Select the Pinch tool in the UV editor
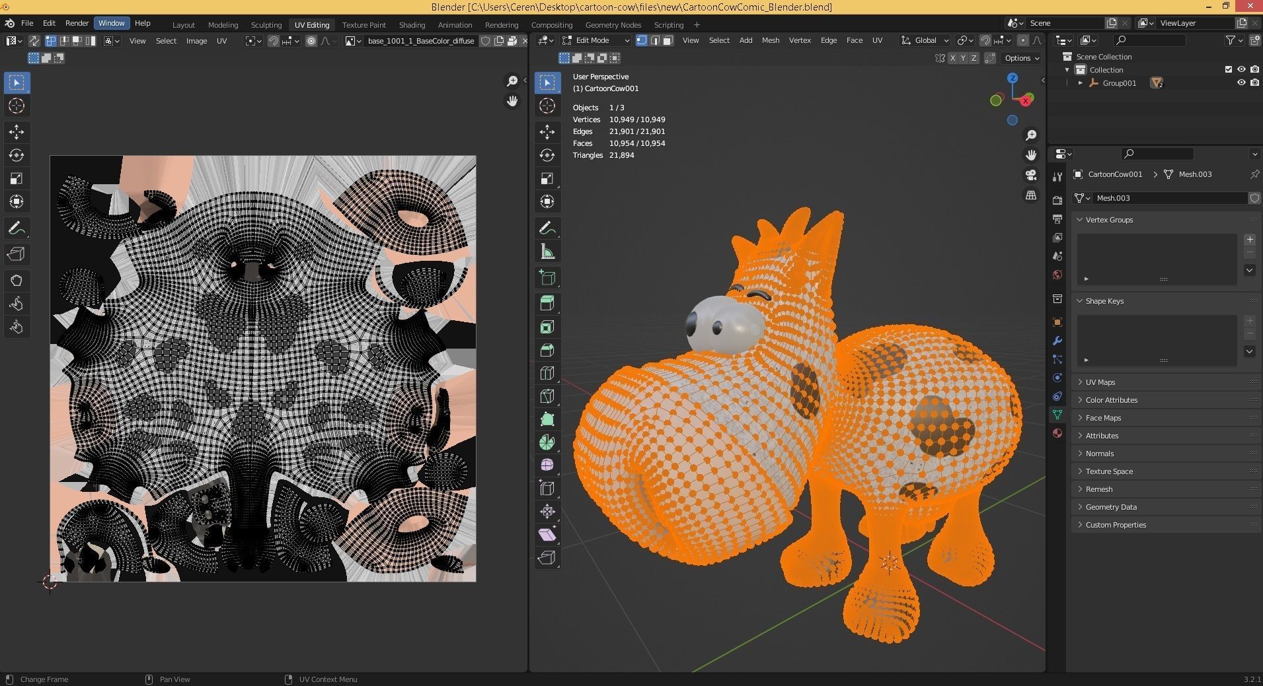The height and width of the screenshot is (686, 1263). [x=17, y=327]
